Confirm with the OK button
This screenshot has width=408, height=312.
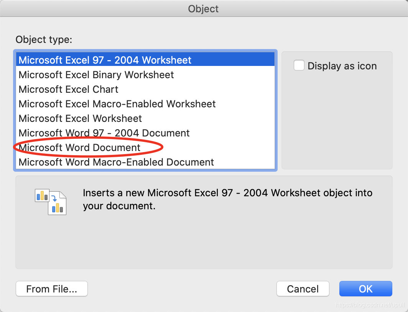(x=365, y=289)
